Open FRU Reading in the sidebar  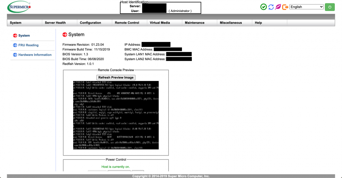28,45
